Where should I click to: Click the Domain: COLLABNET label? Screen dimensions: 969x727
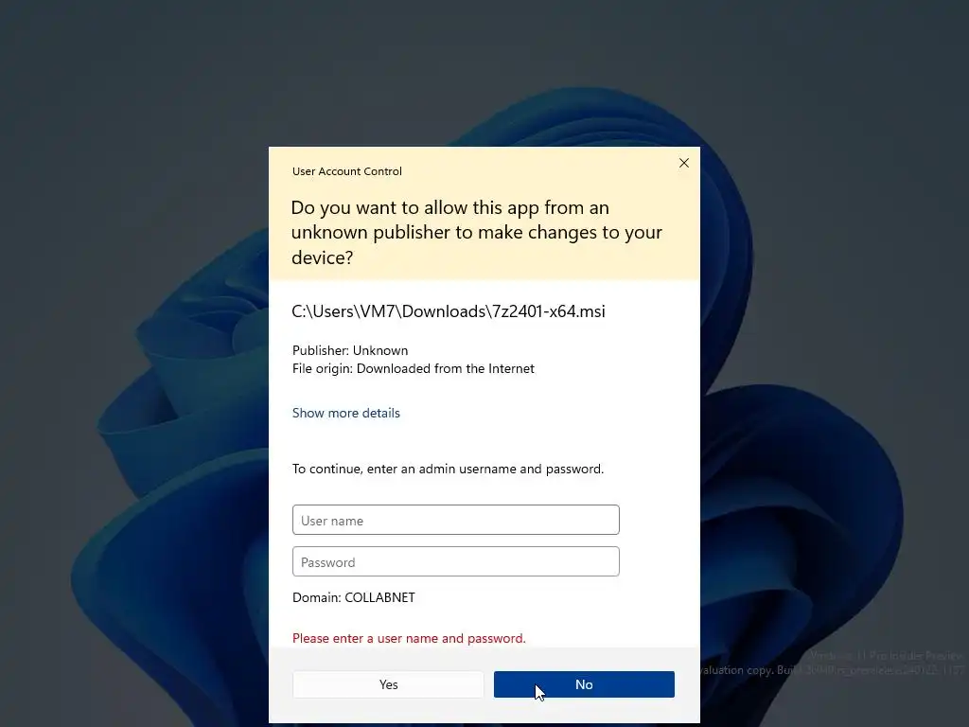click(x=354, y=597)
